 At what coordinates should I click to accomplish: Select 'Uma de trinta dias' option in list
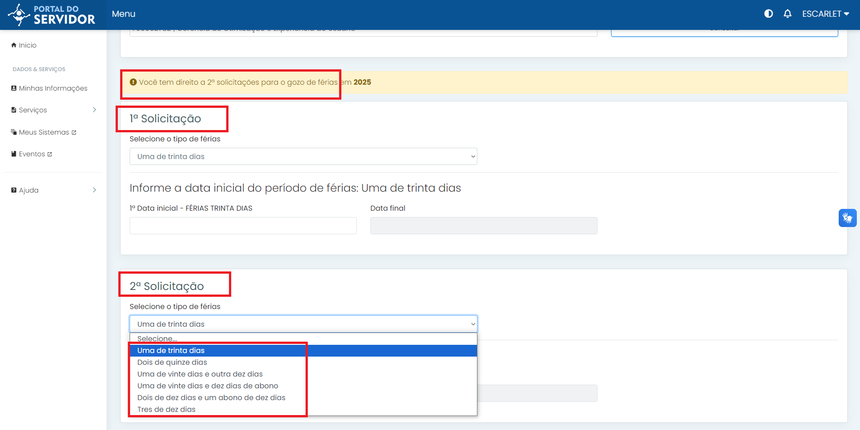(303, 350)
